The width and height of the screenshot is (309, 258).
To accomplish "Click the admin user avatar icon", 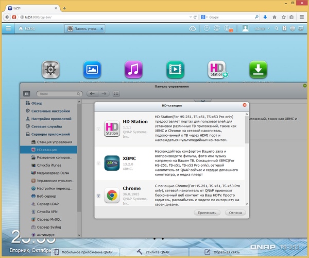I will click(x=245, y=28).
